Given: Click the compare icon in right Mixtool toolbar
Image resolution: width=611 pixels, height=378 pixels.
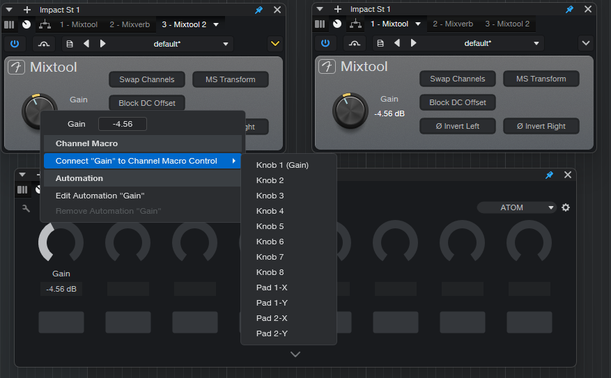Looking at the screenshot, I should 354,43.
